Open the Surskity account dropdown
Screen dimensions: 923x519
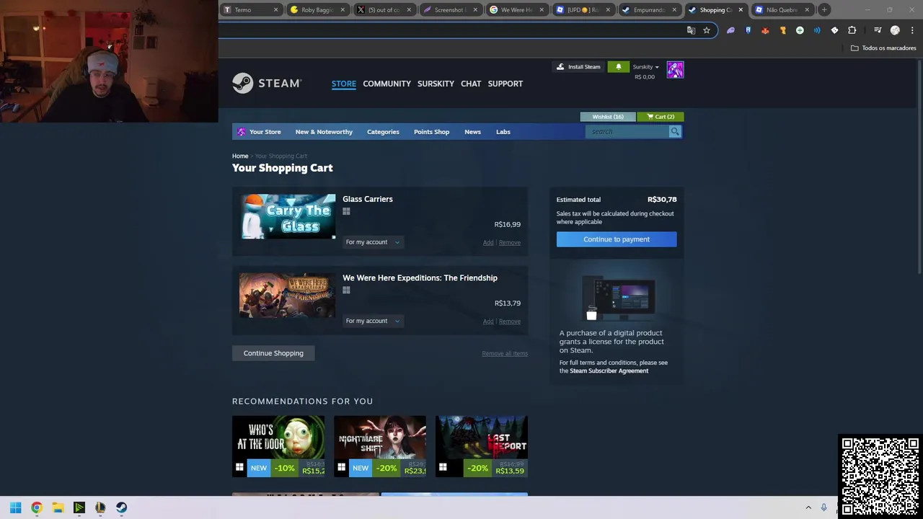[x=645, y=66]
